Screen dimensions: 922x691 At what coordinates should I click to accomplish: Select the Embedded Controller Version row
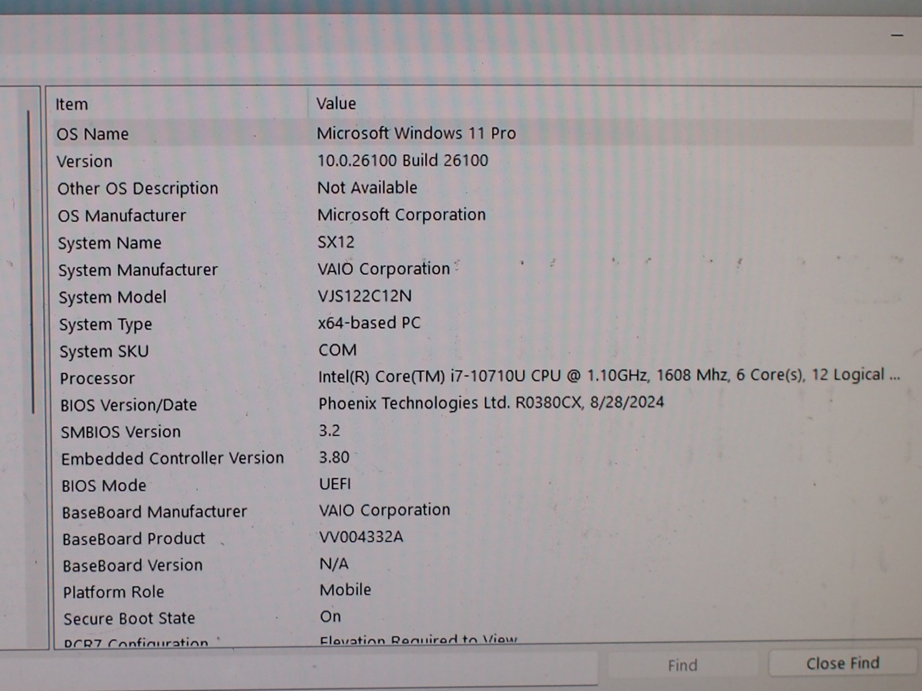(483, 458)
